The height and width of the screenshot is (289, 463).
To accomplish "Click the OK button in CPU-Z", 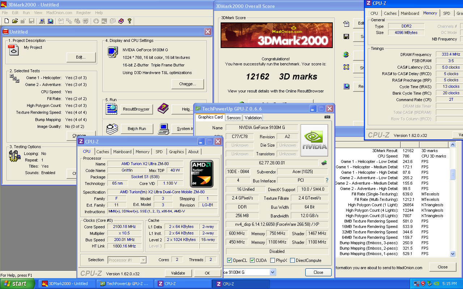I will click(207, 273).
